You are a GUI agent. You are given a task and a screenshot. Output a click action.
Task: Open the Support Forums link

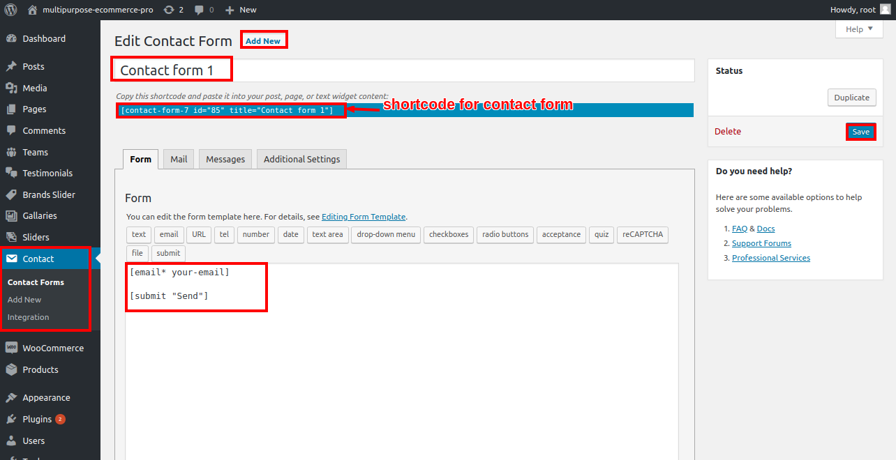(x=761, y=243)
